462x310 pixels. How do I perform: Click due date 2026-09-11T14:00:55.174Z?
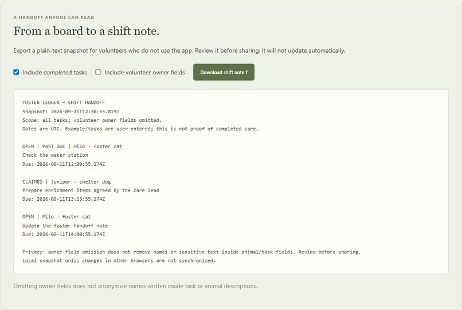pos(64,234)
